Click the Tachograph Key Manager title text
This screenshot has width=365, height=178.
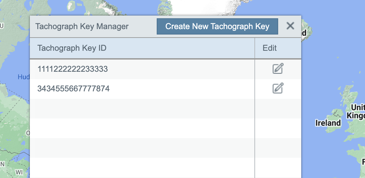(x=82, y=26)
